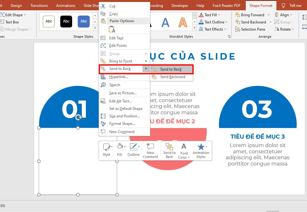
Task: Click the WordArt Styles dialog launcher
Action: (x=230, y=37)
